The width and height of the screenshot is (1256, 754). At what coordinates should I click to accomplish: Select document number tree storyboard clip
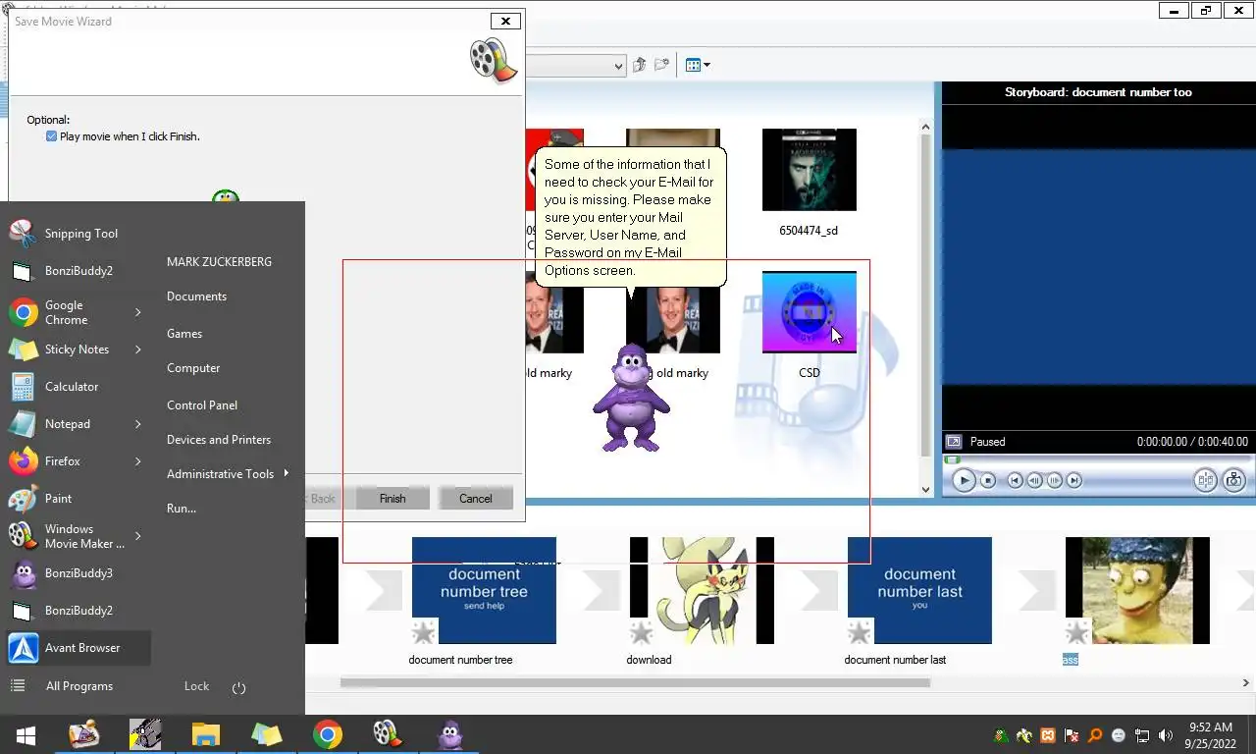click(484, 590)
